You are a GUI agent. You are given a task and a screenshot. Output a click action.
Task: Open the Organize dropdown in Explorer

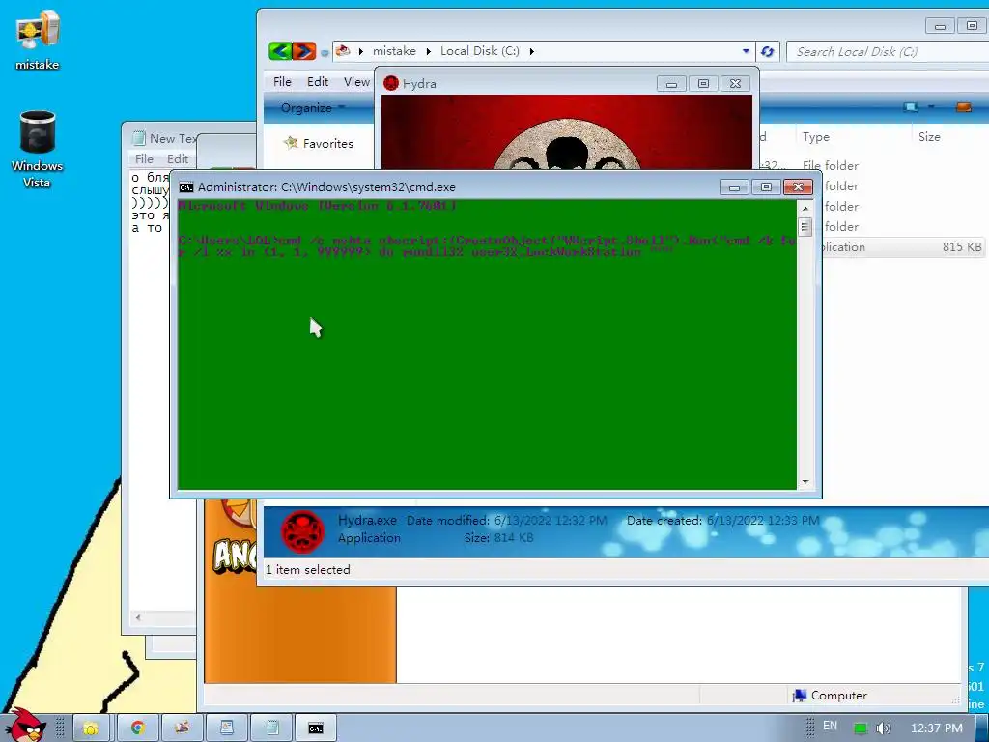tap(313, 108)
